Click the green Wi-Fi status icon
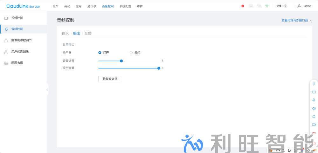318x153 pixels. pyautogui.click(x=267, y=6)
